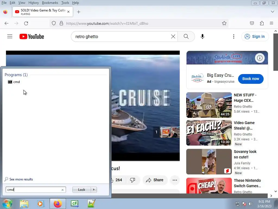This screenshot has width=278, height=209.
Task: Click Video Game Steals title link
Action: [x=244, y=125]
